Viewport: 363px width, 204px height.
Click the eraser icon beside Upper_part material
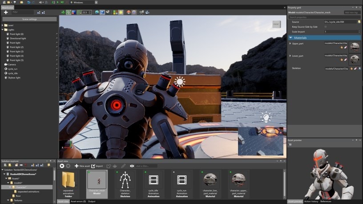[x=345, y=47]
